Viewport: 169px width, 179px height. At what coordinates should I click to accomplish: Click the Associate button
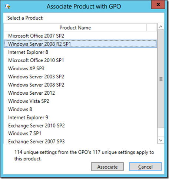pyautogui.click(x=107, y=167)
